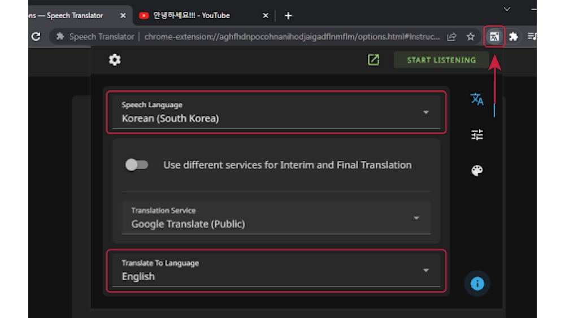Reload the page

tap(36, 36)
